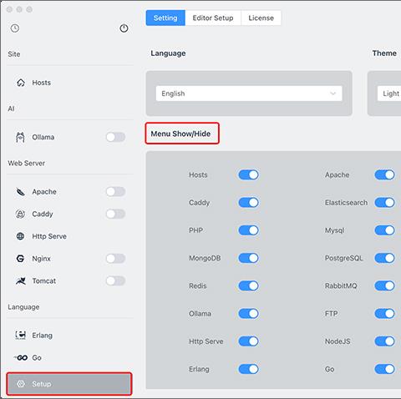Start Apache with its sidebar switch
The width and height of the screenshot is (401, 399).
pos(115,192)
